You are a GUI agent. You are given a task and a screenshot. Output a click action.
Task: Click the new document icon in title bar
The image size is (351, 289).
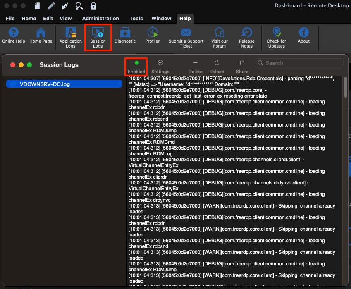[x=37, y=6]
